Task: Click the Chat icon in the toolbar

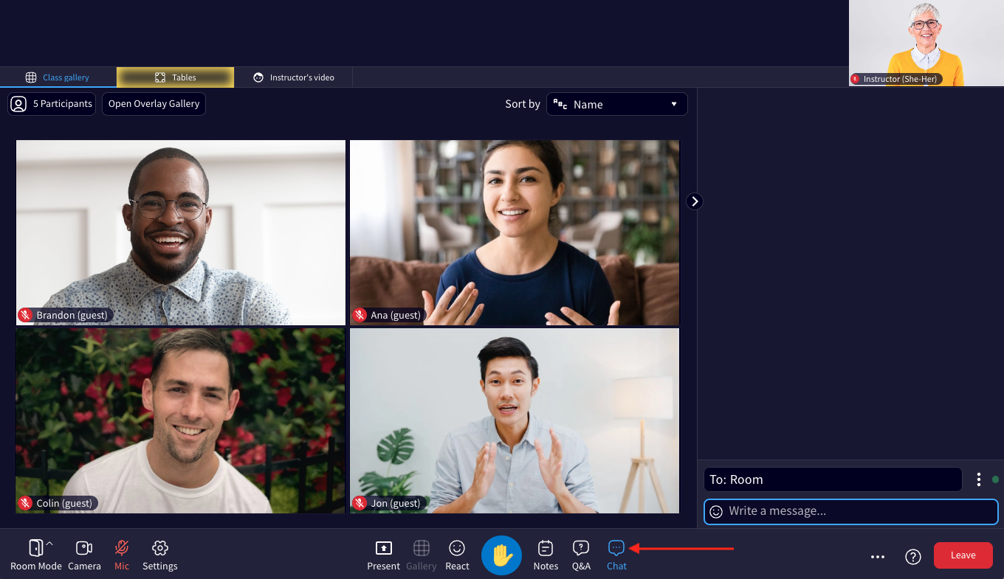Action: (616, 548)
